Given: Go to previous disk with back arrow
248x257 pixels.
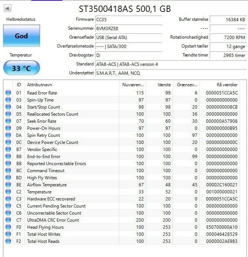Looking at the screenshot, I should coord(7,8).
